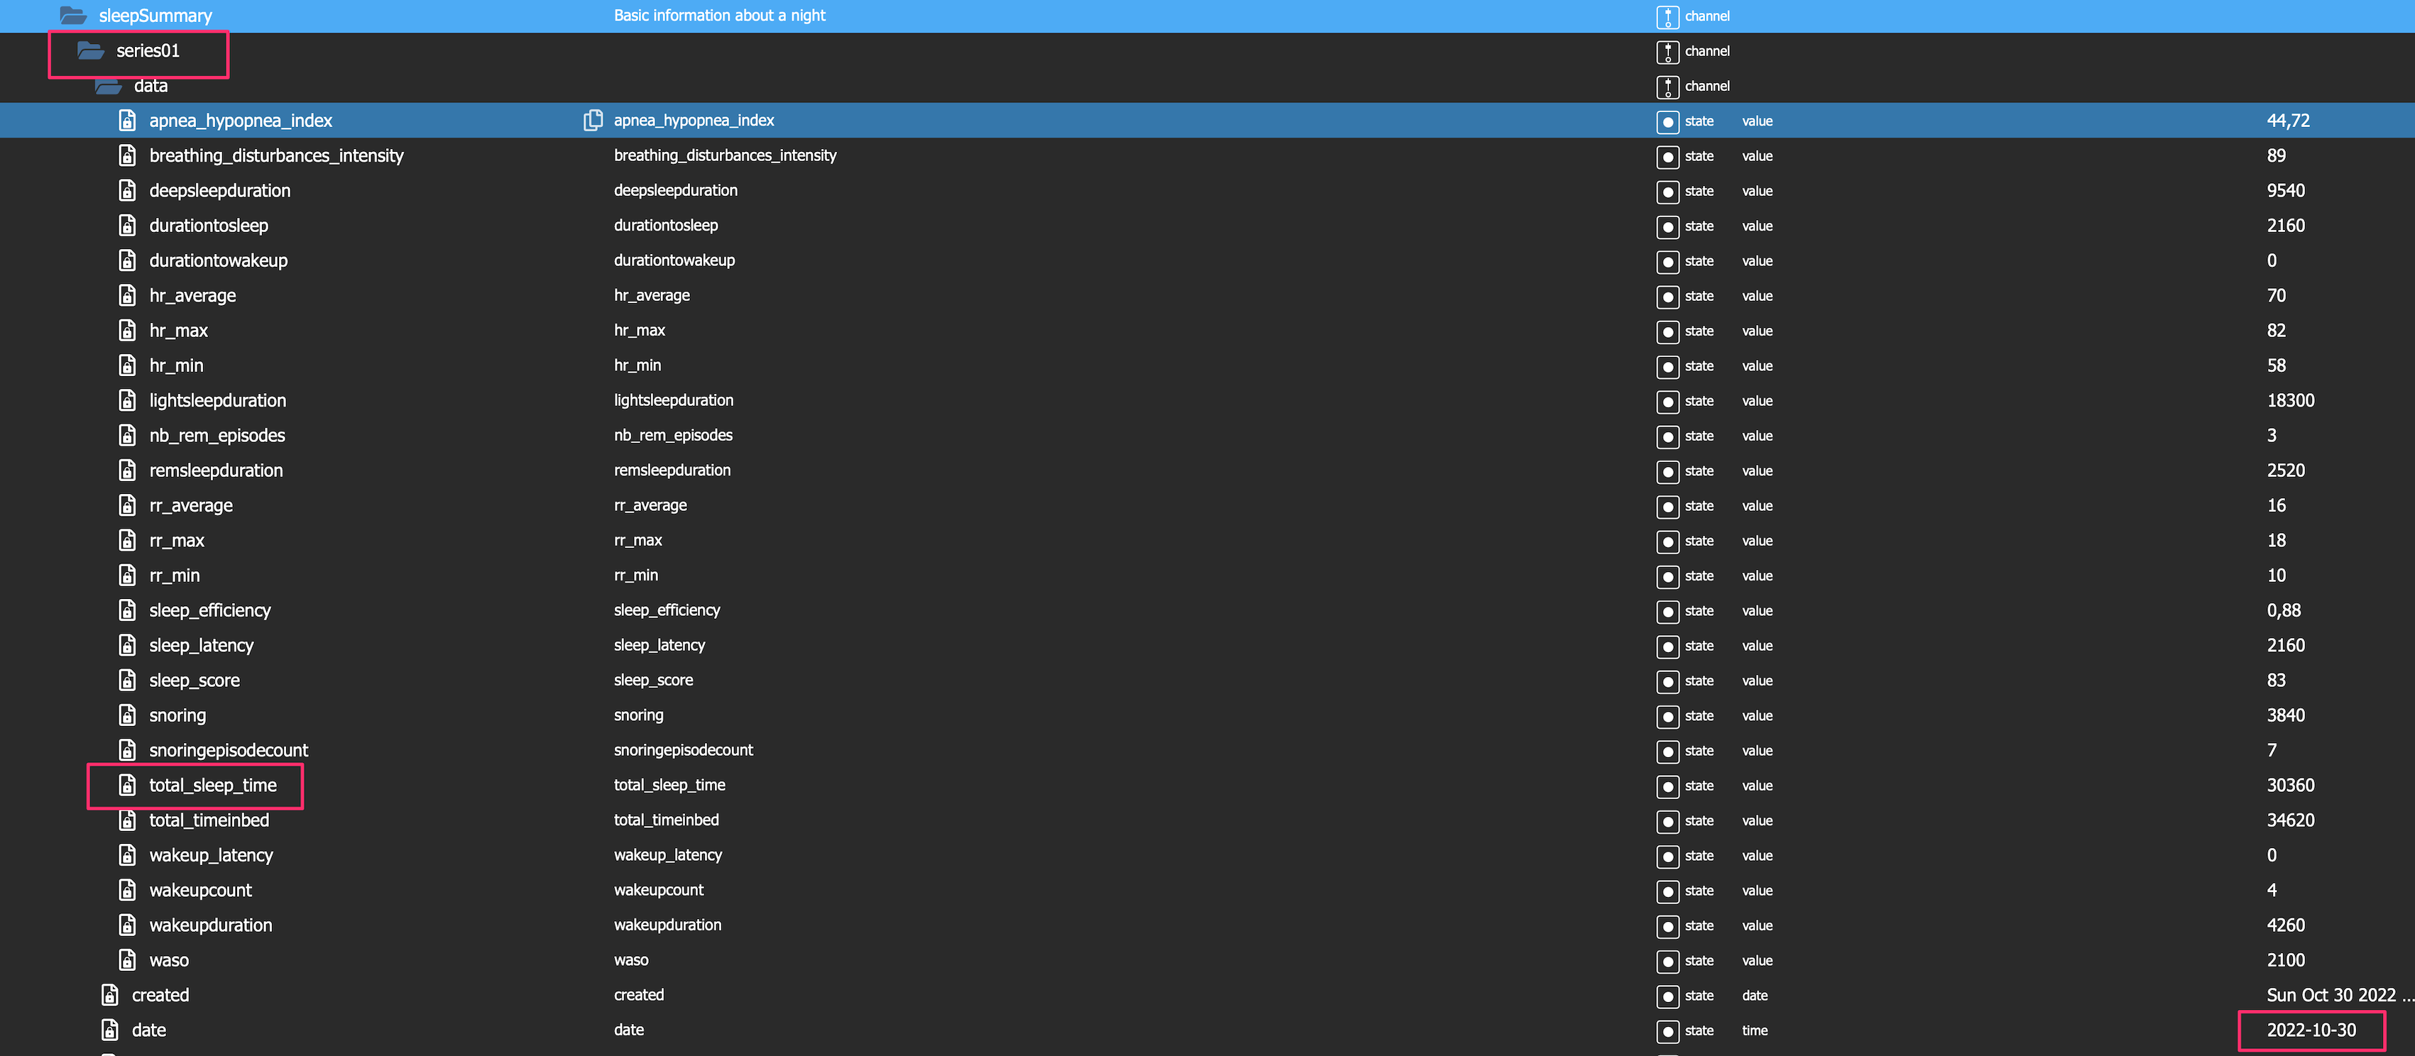Click the value 44,72 of apnea_hypopnea_index
This screenshot has width=2415, height=1056.
point(2287,120)
